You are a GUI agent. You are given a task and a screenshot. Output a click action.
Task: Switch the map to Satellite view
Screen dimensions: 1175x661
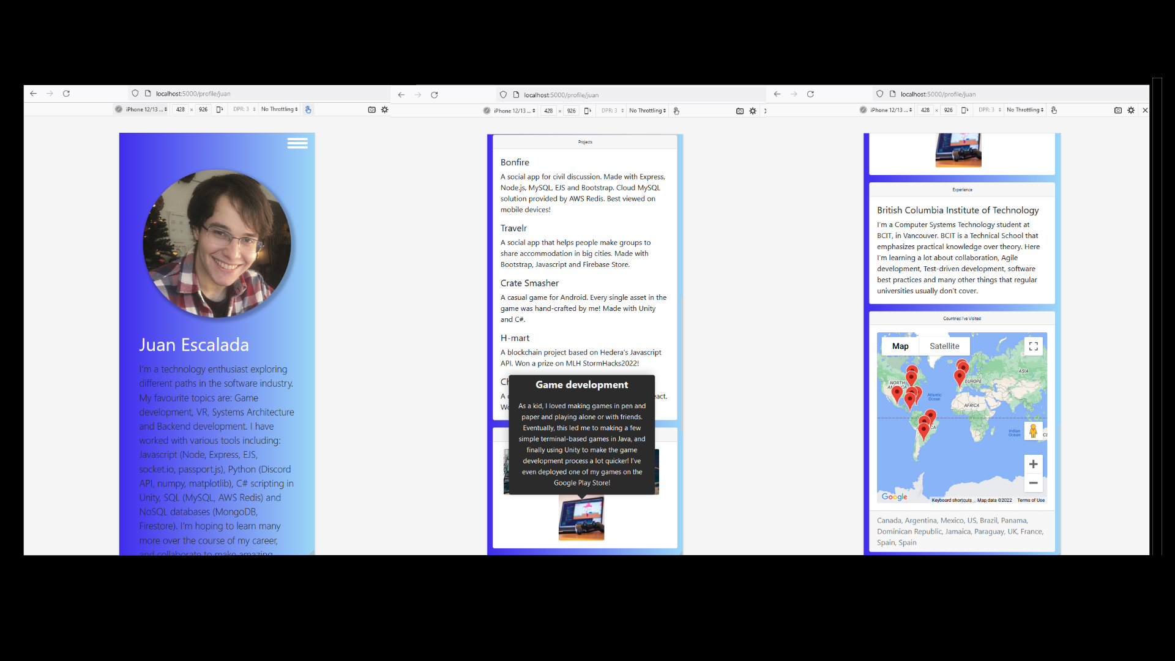click(x=944, y=346)
